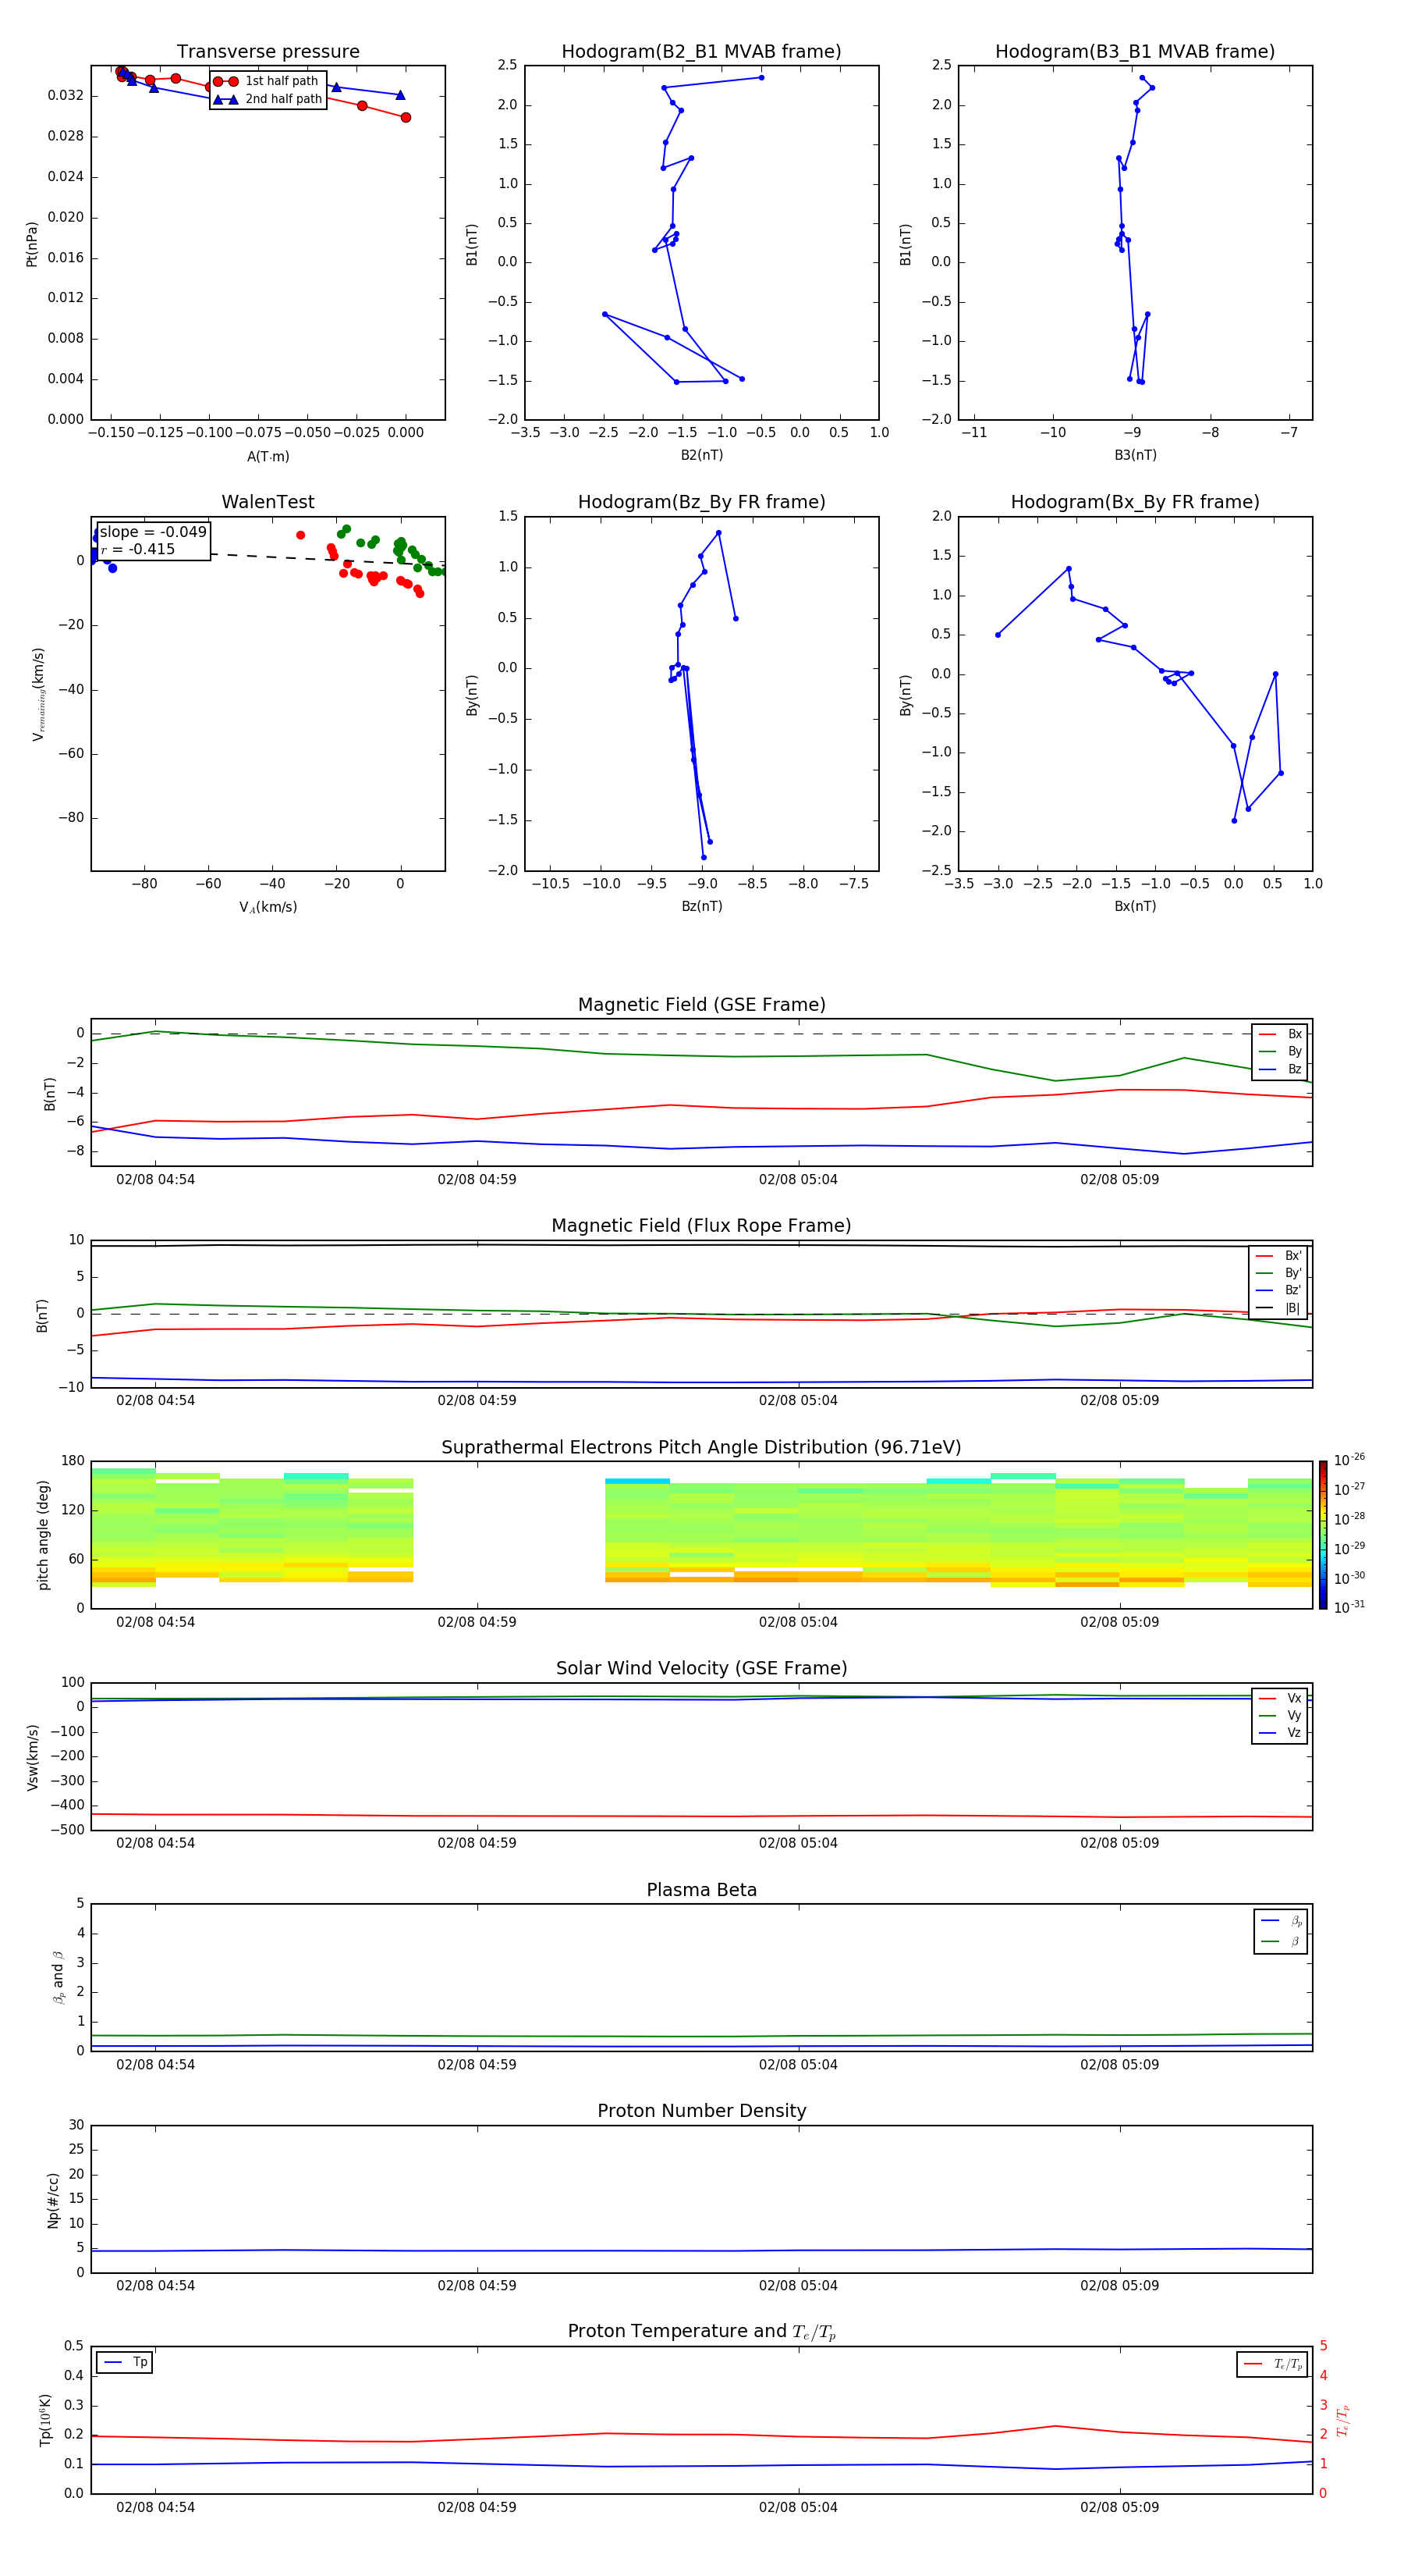The width and height of the screenshot is (1404, 2576).
Task: Click 'By' in GSE magnetic field legend
Action: click(1281, 1052)
